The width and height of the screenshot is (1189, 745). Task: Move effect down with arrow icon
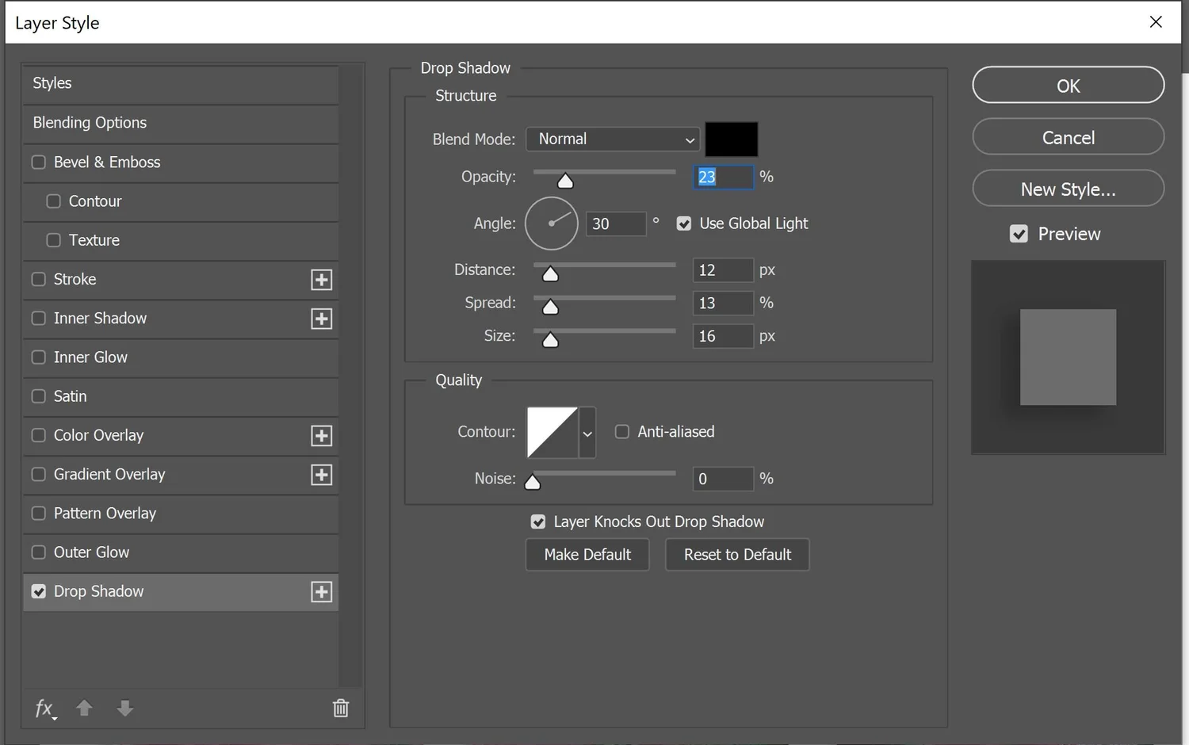point(124,708)
